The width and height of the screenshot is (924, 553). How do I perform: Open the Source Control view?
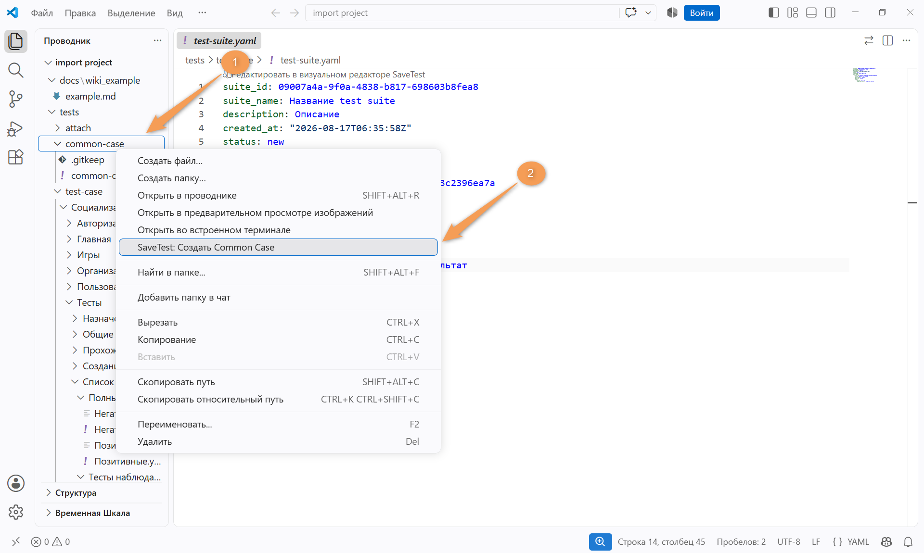(x=16, y=99)
